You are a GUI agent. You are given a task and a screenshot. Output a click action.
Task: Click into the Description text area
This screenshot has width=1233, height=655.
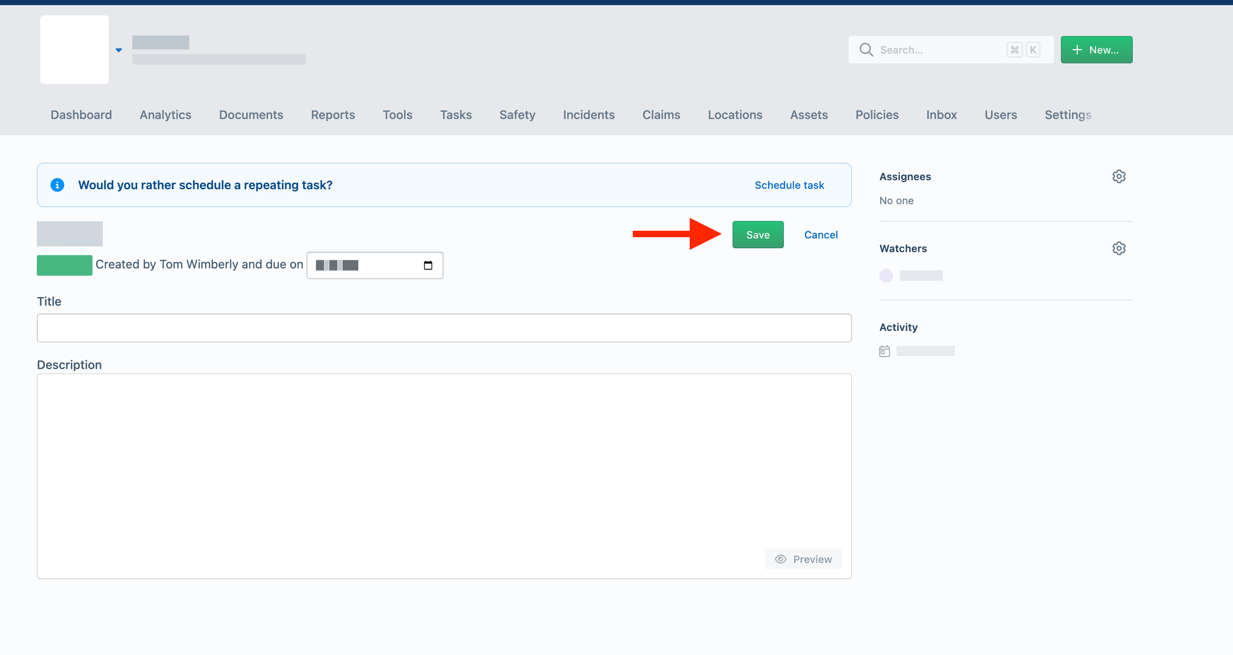444,476
